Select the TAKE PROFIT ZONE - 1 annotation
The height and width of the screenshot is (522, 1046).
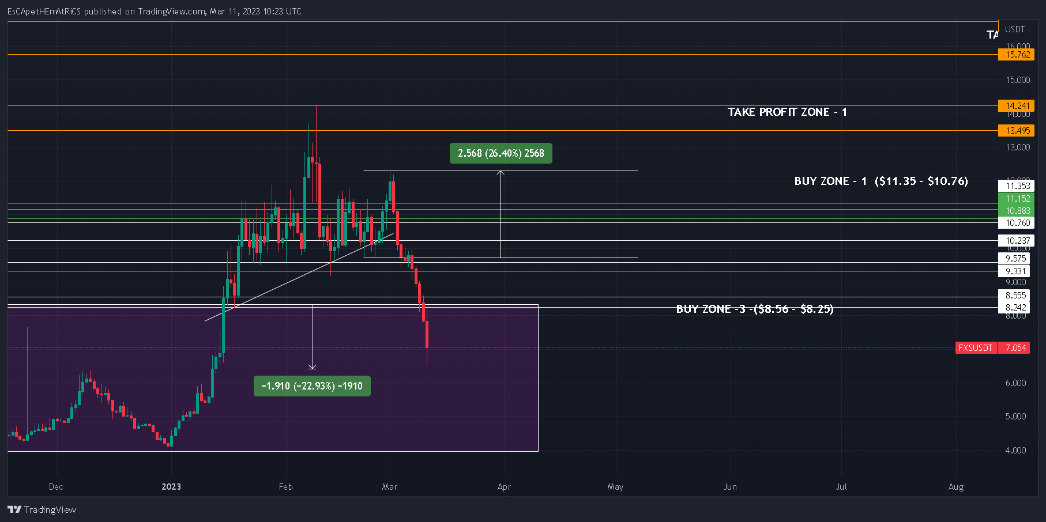pos(787,112)
